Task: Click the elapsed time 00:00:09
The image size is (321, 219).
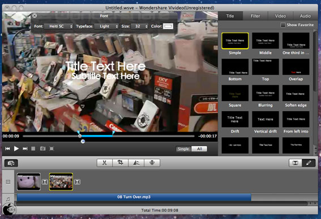Action: (x=11, y=136)
